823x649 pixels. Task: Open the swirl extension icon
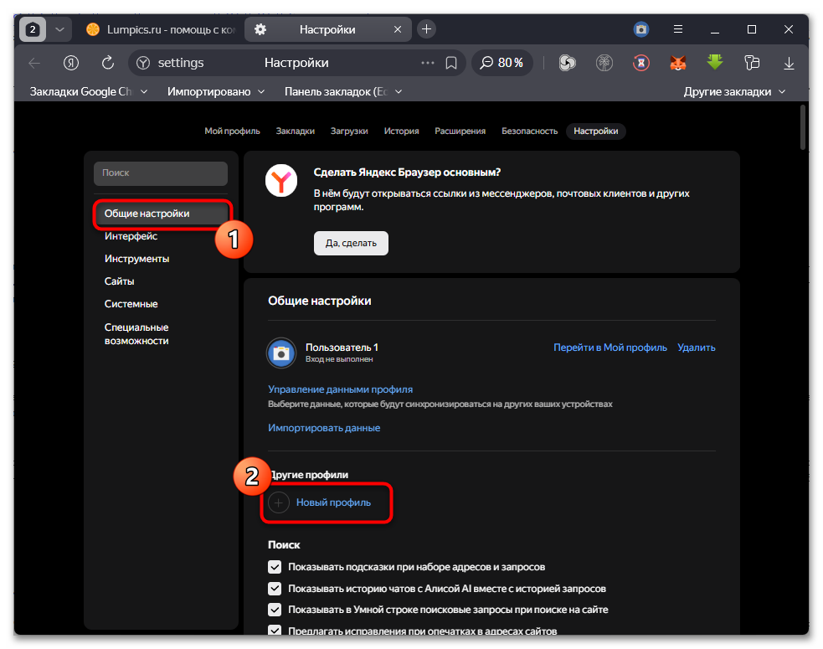(567, 63)
